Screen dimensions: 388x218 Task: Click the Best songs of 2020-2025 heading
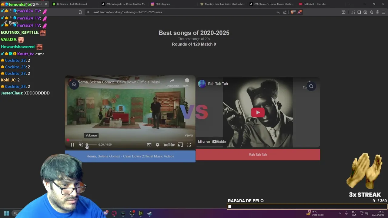pos(194,33)
